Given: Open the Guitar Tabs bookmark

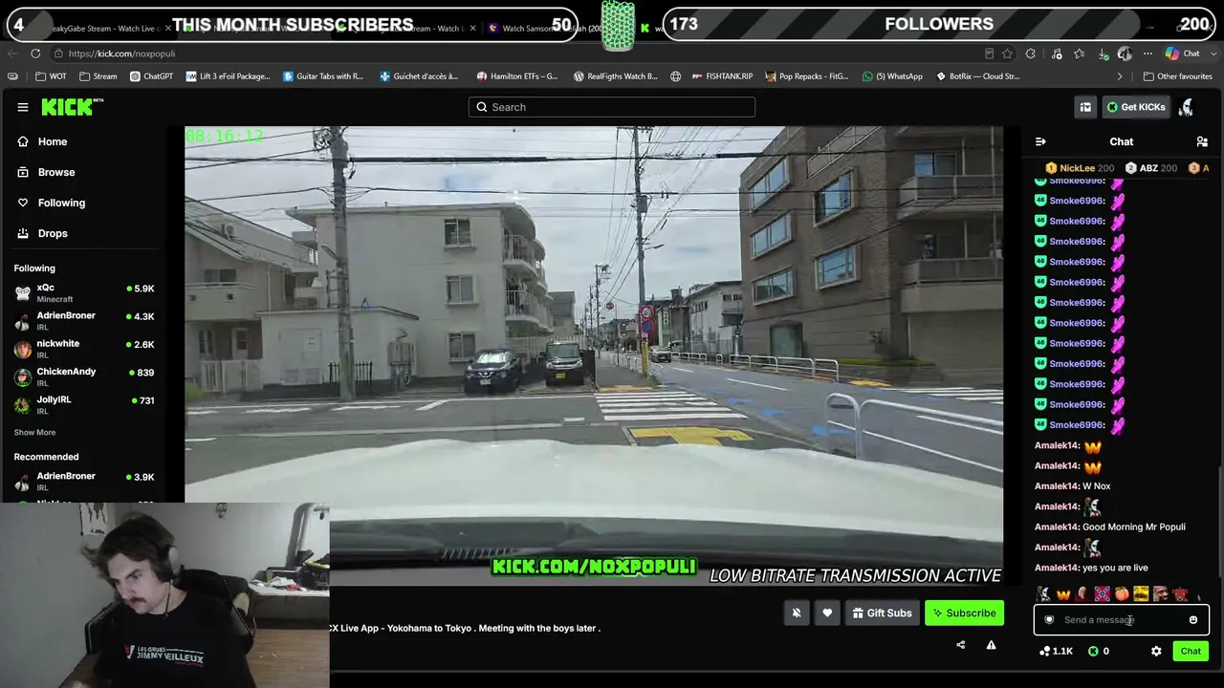Looking at the screenshot, I should 323,76.
